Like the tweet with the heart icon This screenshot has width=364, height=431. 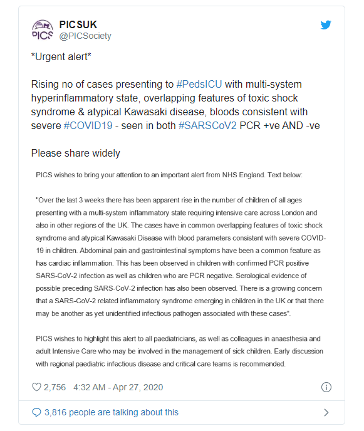[36, 387]
